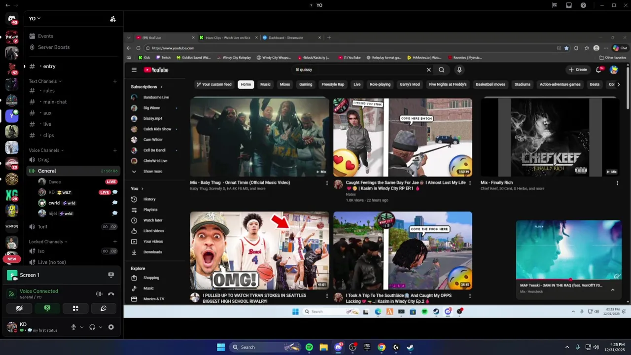Viewport: 631px width, 355px height.
Task: Open the Baby Thug Onnat Timin thumbnail
Action: click(260, 137)
